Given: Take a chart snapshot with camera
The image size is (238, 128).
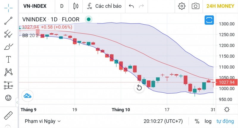Looking at the screenshot, I should [195, 6].
